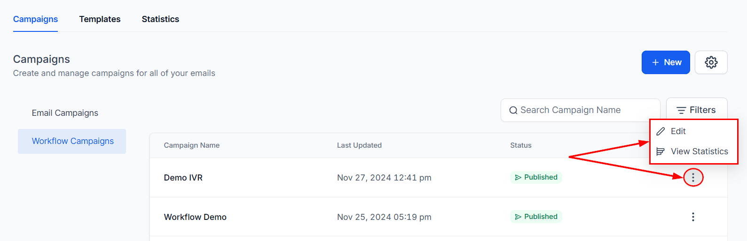Open the Demo IVR campaign

coord(183,178)
